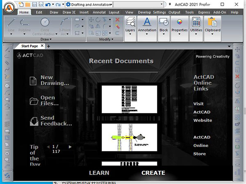Expand the Redo history dropdown arrow

click(x=63, y=4)
